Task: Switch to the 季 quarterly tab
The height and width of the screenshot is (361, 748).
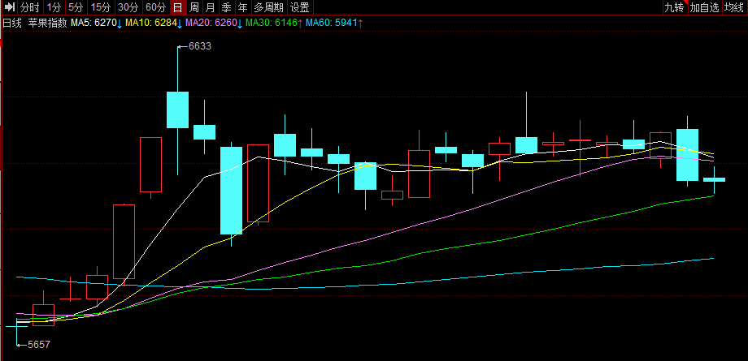Action: point(227,7)
